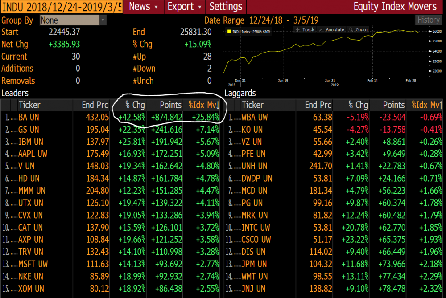Viewport: 446px width, 298px height.
Task: Open the Group By dropdown set to None
Action: [x=73, y=20]
